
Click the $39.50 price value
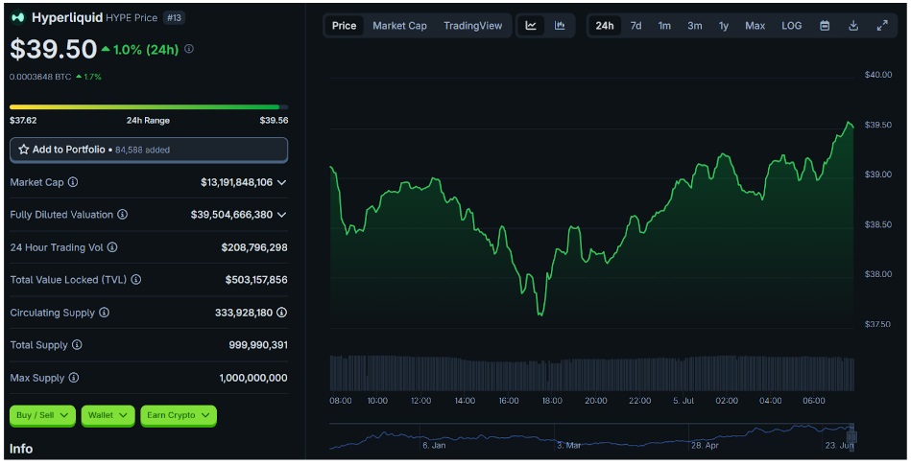point(54,49)
